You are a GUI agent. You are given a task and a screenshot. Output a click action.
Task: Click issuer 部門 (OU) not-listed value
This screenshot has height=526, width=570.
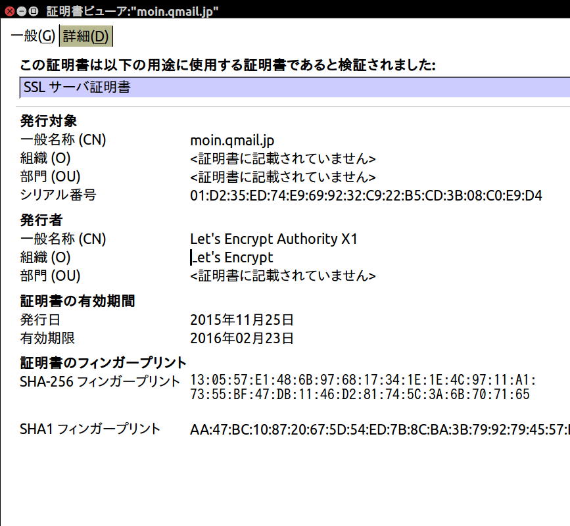pyautogui.click(x=283, y=276)
